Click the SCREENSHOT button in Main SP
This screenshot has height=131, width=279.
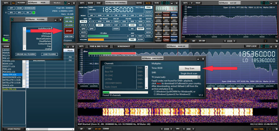(x=124, y=46)
